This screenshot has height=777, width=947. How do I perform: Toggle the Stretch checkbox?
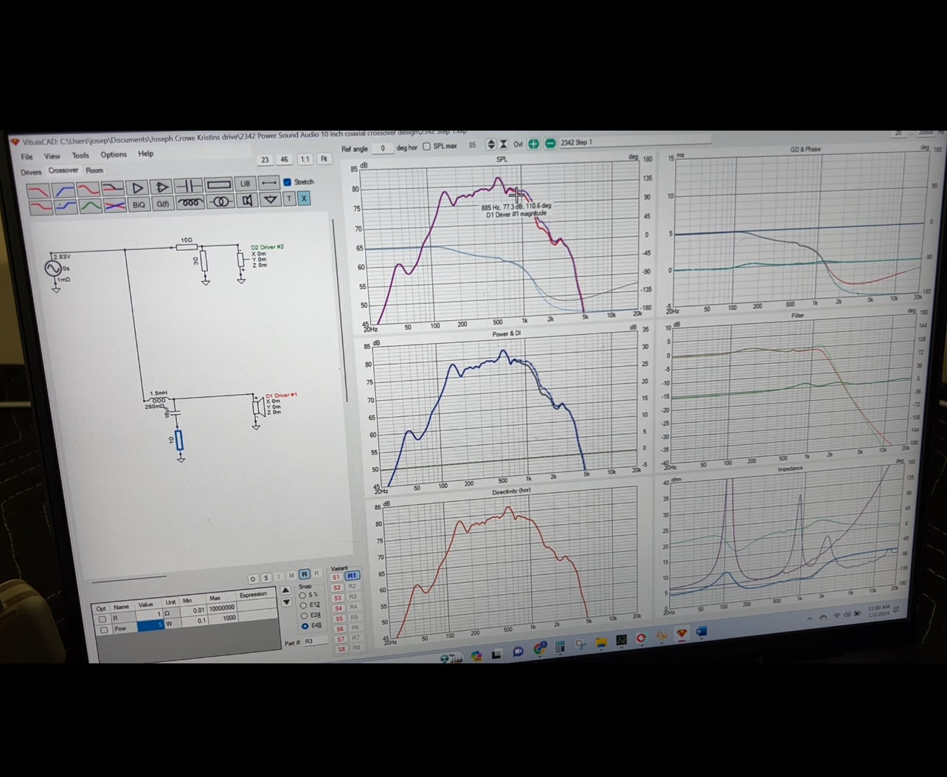[x=288, y=182]
